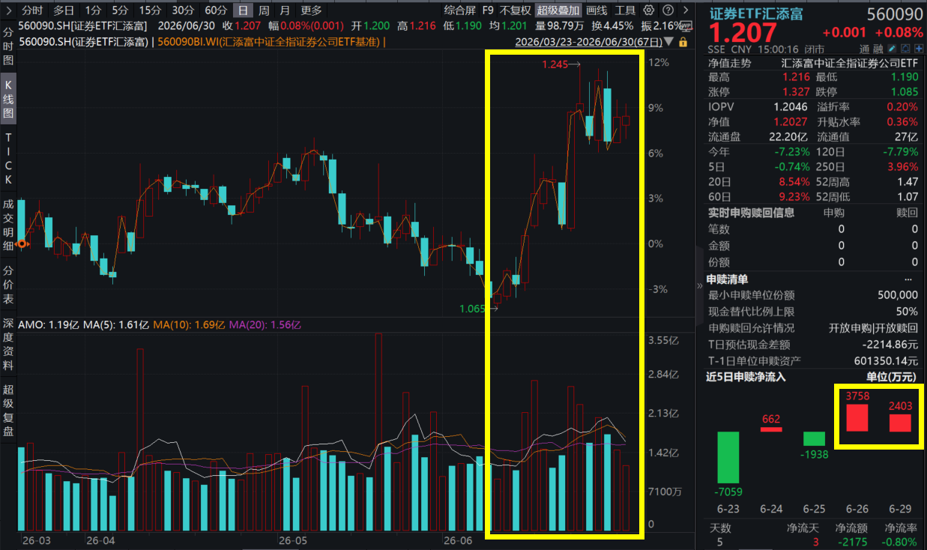Open the F9 deep data button
This screenshot has height=550, width=927.
pos(488,10)
